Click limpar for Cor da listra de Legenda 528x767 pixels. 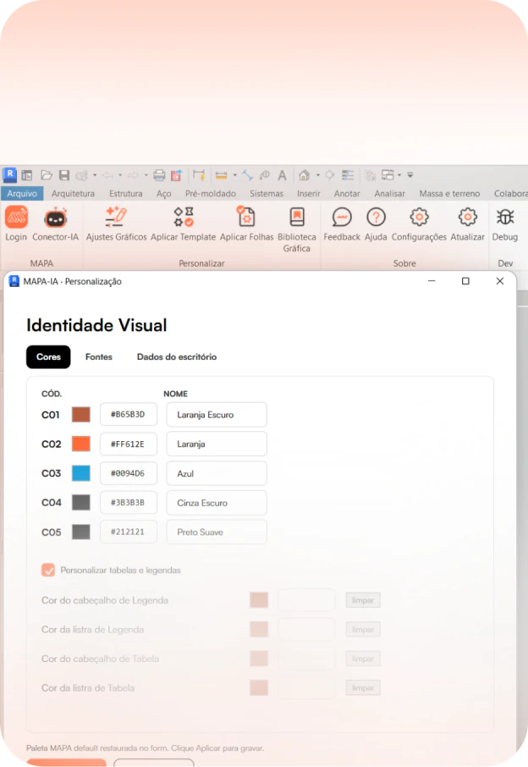363,630
